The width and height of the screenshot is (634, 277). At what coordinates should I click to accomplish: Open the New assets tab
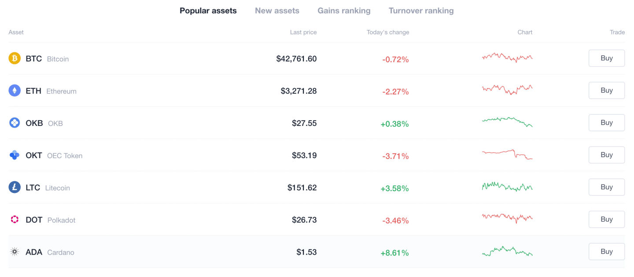pos(277,11)
